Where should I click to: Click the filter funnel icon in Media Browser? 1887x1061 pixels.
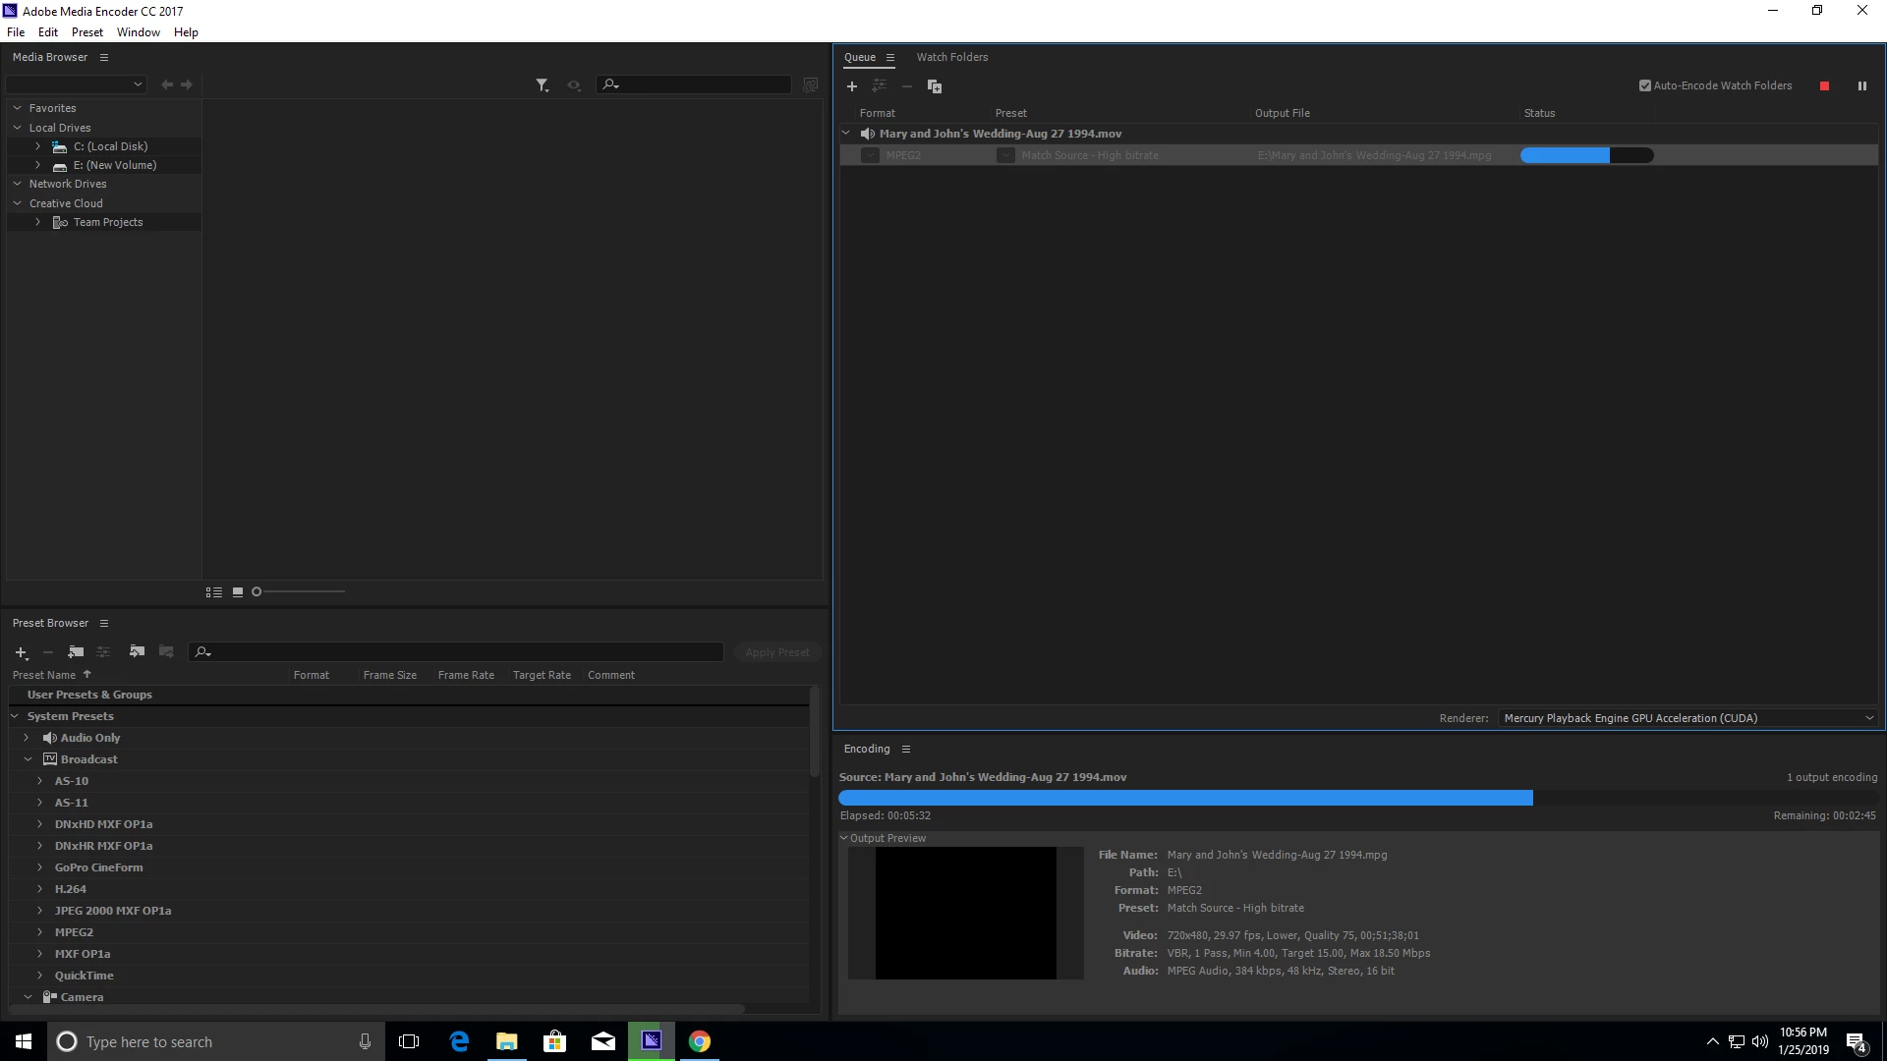coord(542,85)
